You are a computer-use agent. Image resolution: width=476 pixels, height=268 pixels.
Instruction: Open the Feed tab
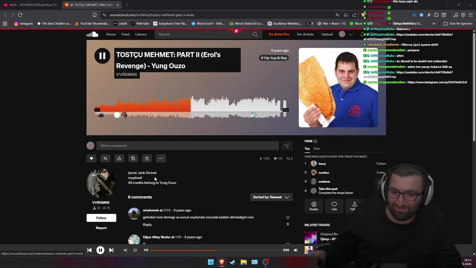click(126, 34)
